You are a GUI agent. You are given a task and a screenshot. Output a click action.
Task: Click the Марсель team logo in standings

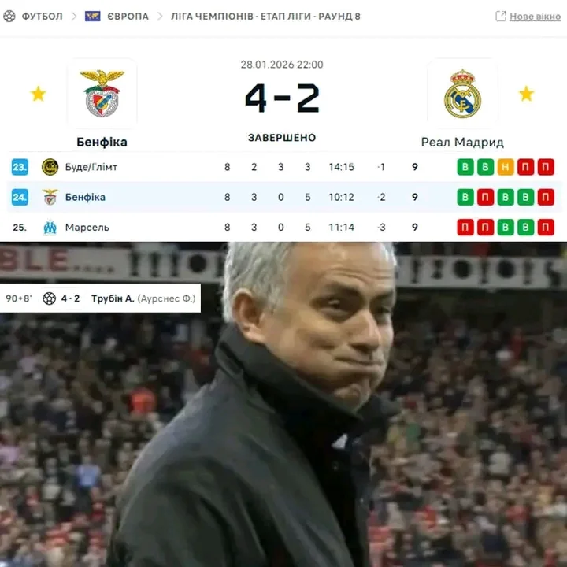50,228
